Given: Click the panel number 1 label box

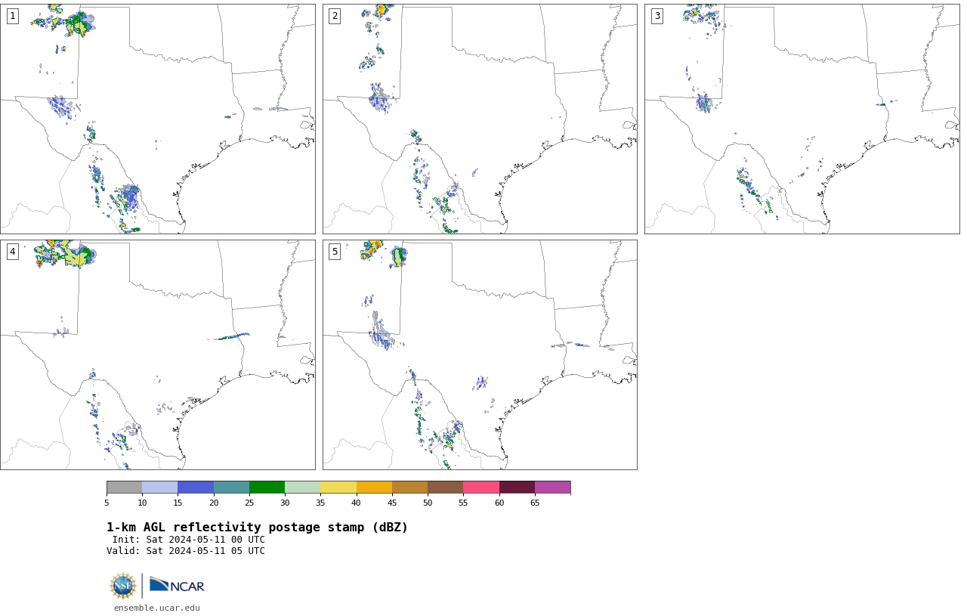Looking at the screenshot, I should coord(12,16).
